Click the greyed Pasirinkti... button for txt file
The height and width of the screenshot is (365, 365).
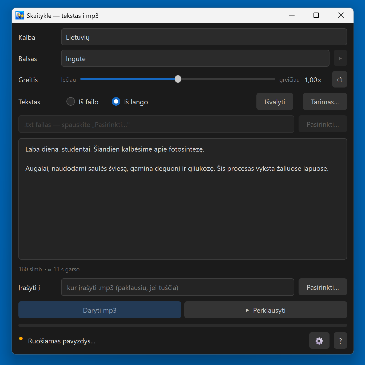[x=323, y=124]
